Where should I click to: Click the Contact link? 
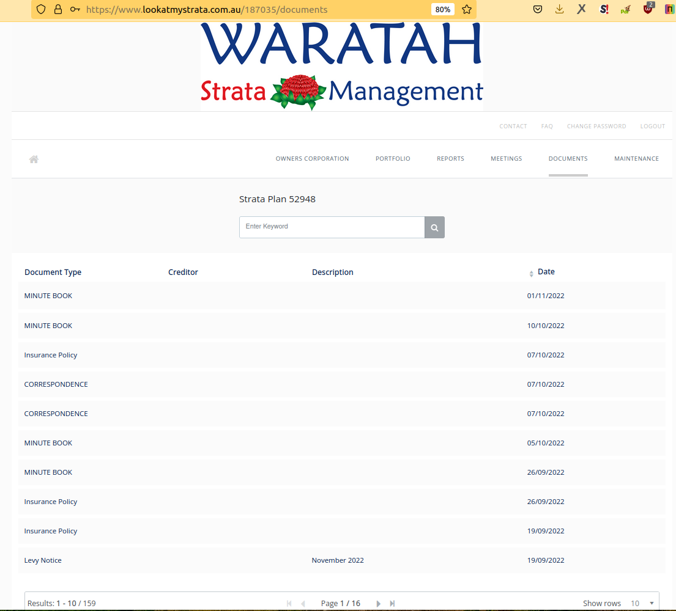513,126
